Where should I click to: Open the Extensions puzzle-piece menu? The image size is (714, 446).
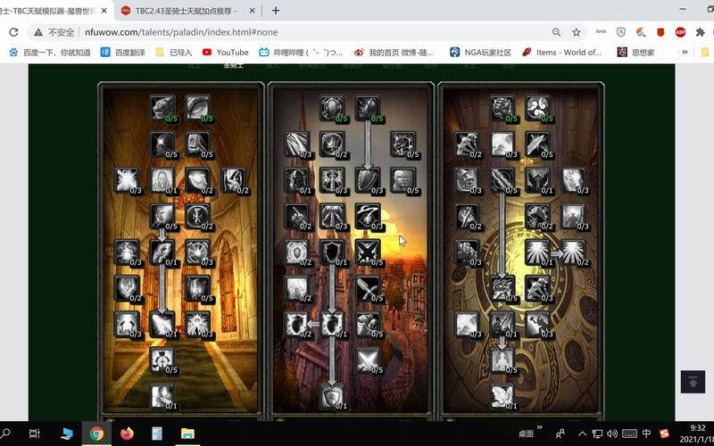click(x=700, y=32)
